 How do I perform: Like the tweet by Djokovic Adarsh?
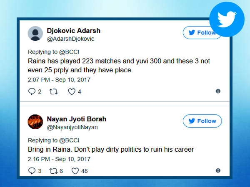pyautogui.click(x=72, y=92)
